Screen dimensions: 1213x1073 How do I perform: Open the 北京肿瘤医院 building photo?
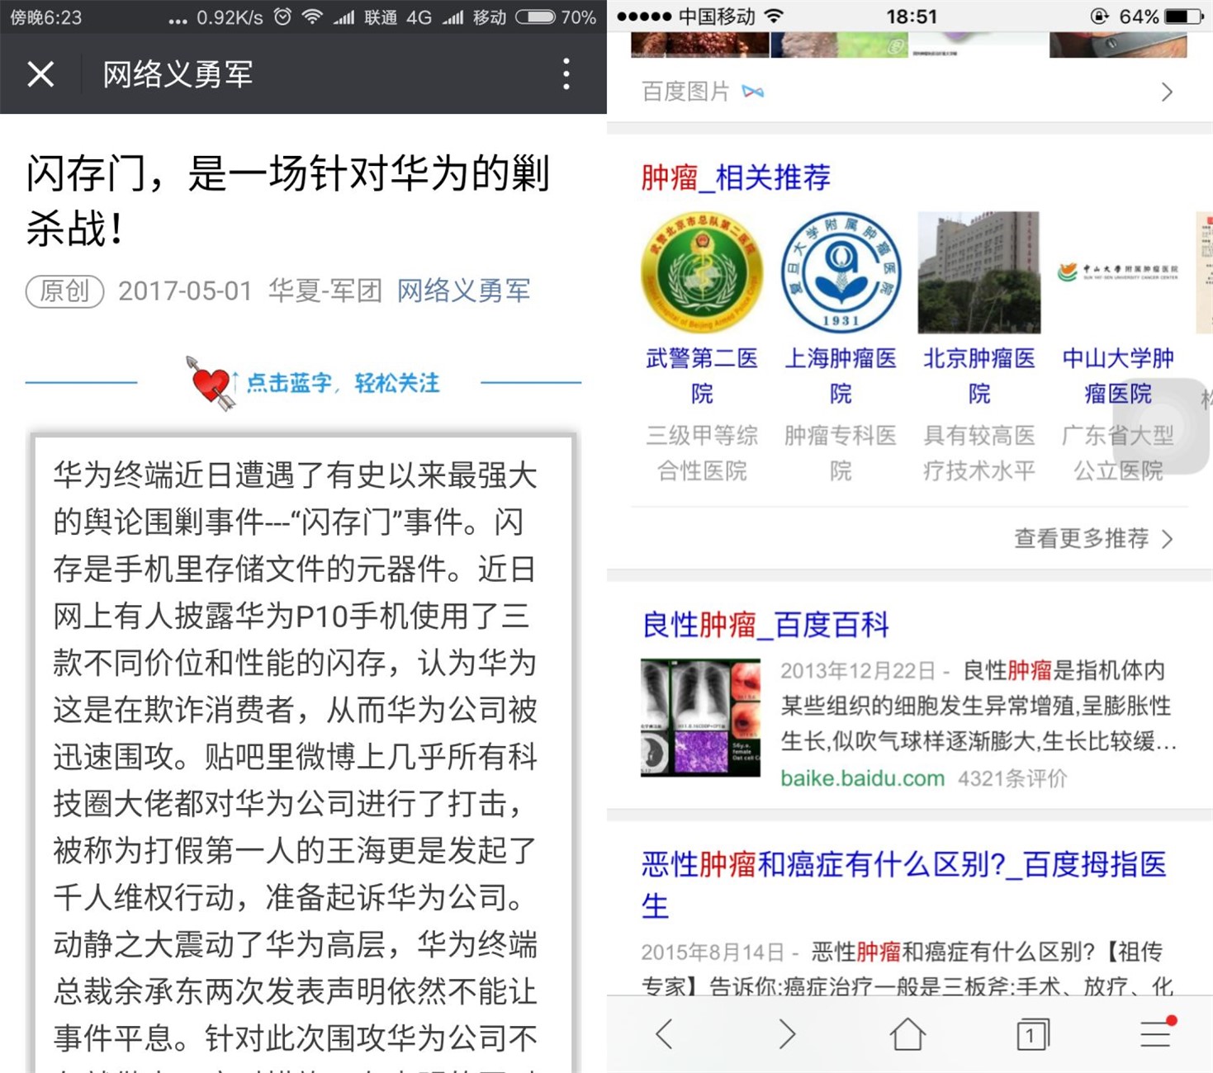(979, 272)
